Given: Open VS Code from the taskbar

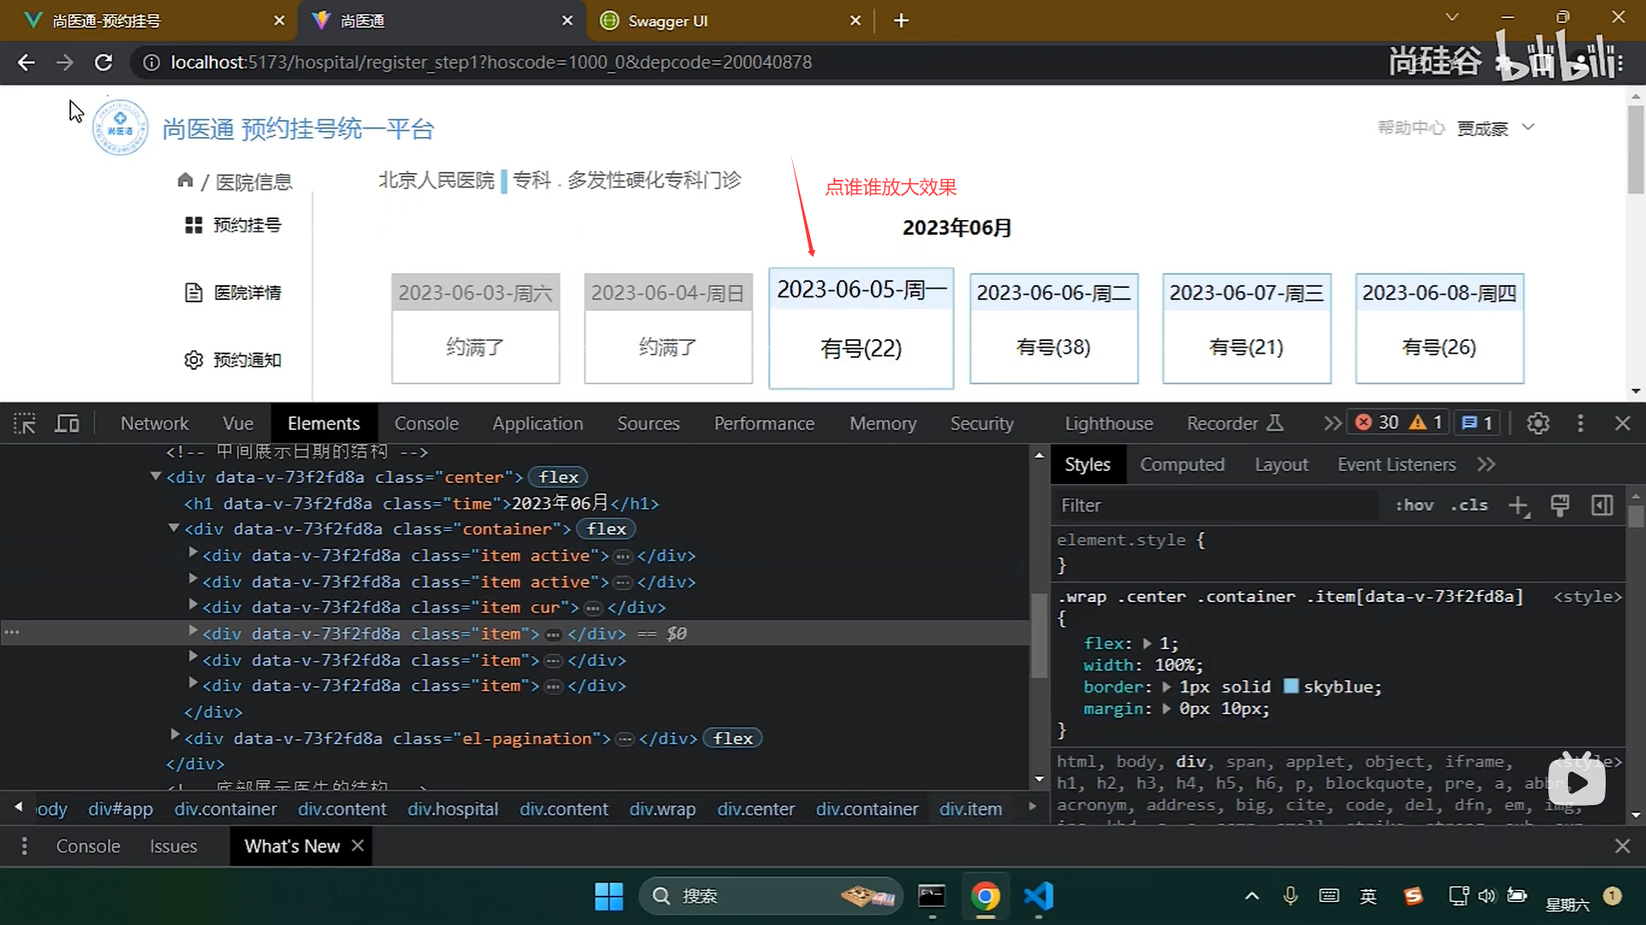Looking at the screenshot, I should [1037, 896].
